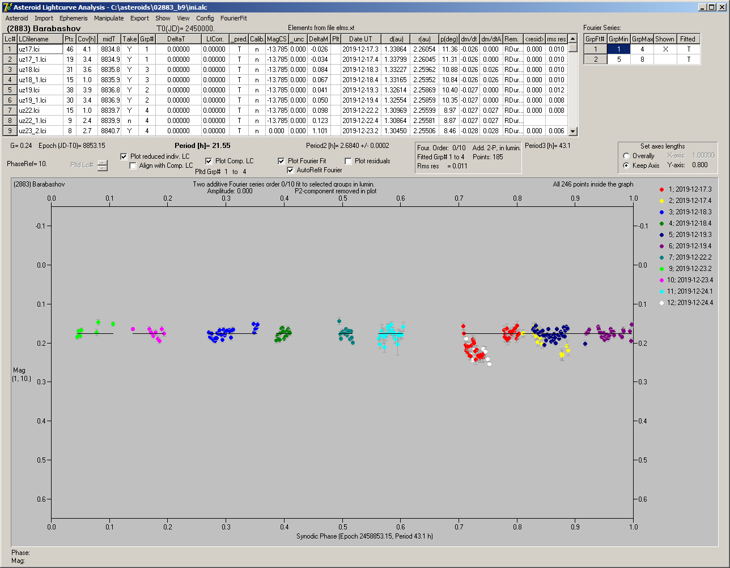Click the GrpMin cell of Fourier series 1
730x568 pixels.
click(619, 49)
